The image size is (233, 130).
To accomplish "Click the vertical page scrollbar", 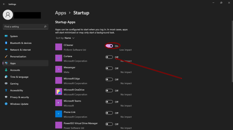I will [x=232, y=51].
